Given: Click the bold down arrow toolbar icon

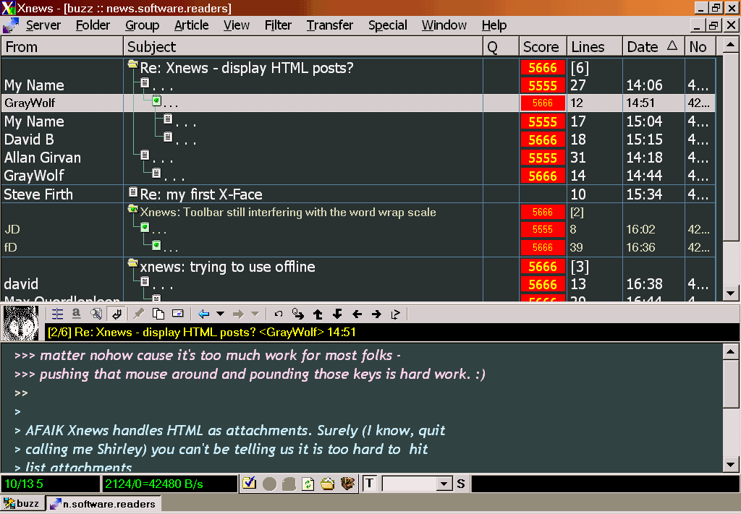Looking at the screenshot, I should (337, 314).
